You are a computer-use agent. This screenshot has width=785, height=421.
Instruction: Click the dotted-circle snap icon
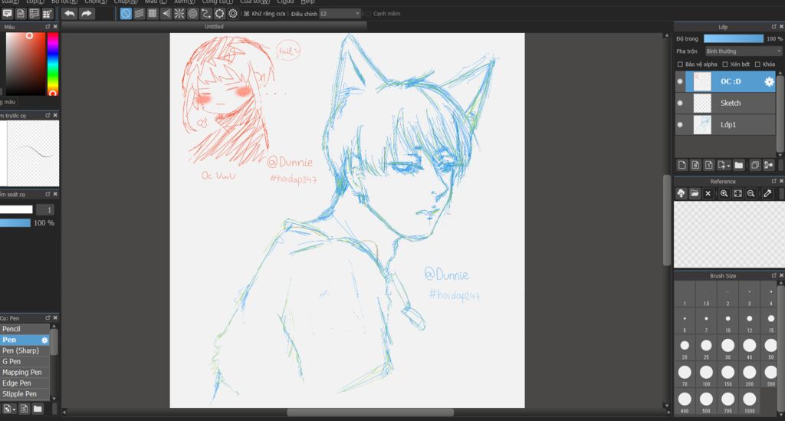pos(219,14)
